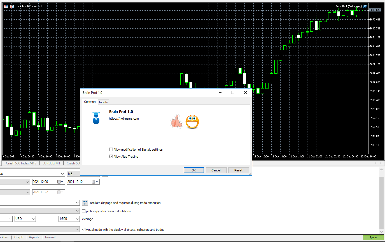Click the tester panel scrollbar down arrow
The width and height of the screenshot is (385, 242).
(381, 232)
